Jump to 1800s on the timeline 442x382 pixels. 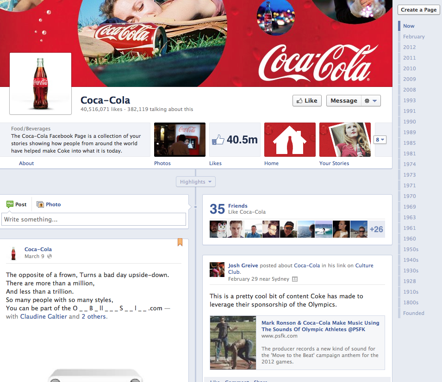click(x=411, y=302)
